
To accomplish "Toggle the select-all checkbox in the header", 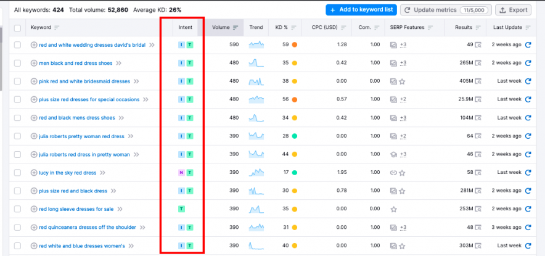I will 17,28.
